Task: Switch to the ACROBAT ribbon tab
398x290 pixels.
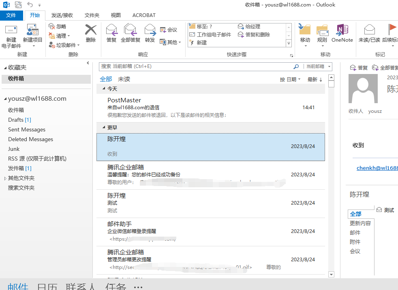Action: tap(144, 15)
